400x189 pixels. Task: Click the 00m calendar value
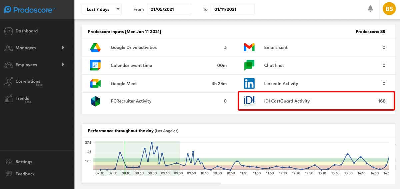click(222, 65)
